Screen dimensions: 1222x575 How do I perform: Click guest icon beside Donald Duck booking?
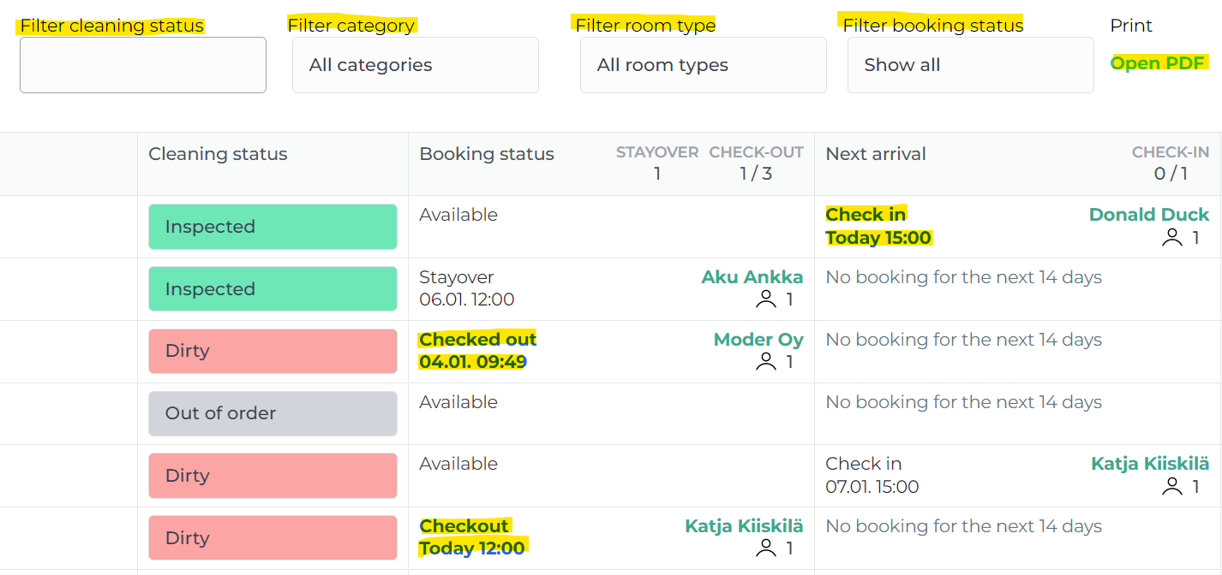1171,238
